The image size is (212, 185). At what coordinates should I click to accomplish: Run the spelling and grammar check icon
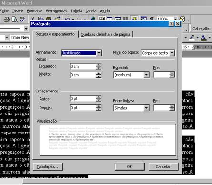22,20
